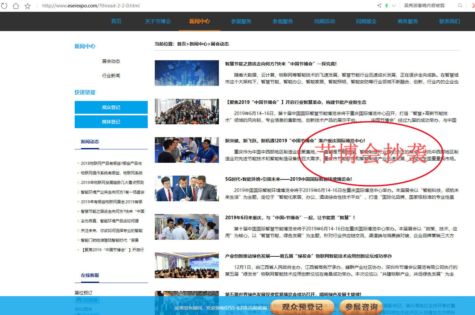Click 首页 in the breadcrumb trail
Viewport: 475px width, 315px height.
[x=181, y=44]
